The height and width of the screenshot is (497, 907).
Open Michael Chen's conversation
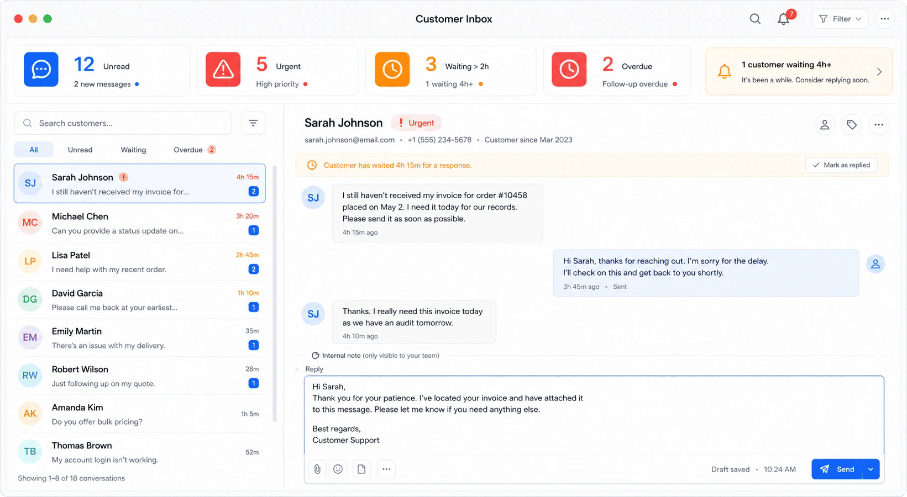tap(139, 223)
